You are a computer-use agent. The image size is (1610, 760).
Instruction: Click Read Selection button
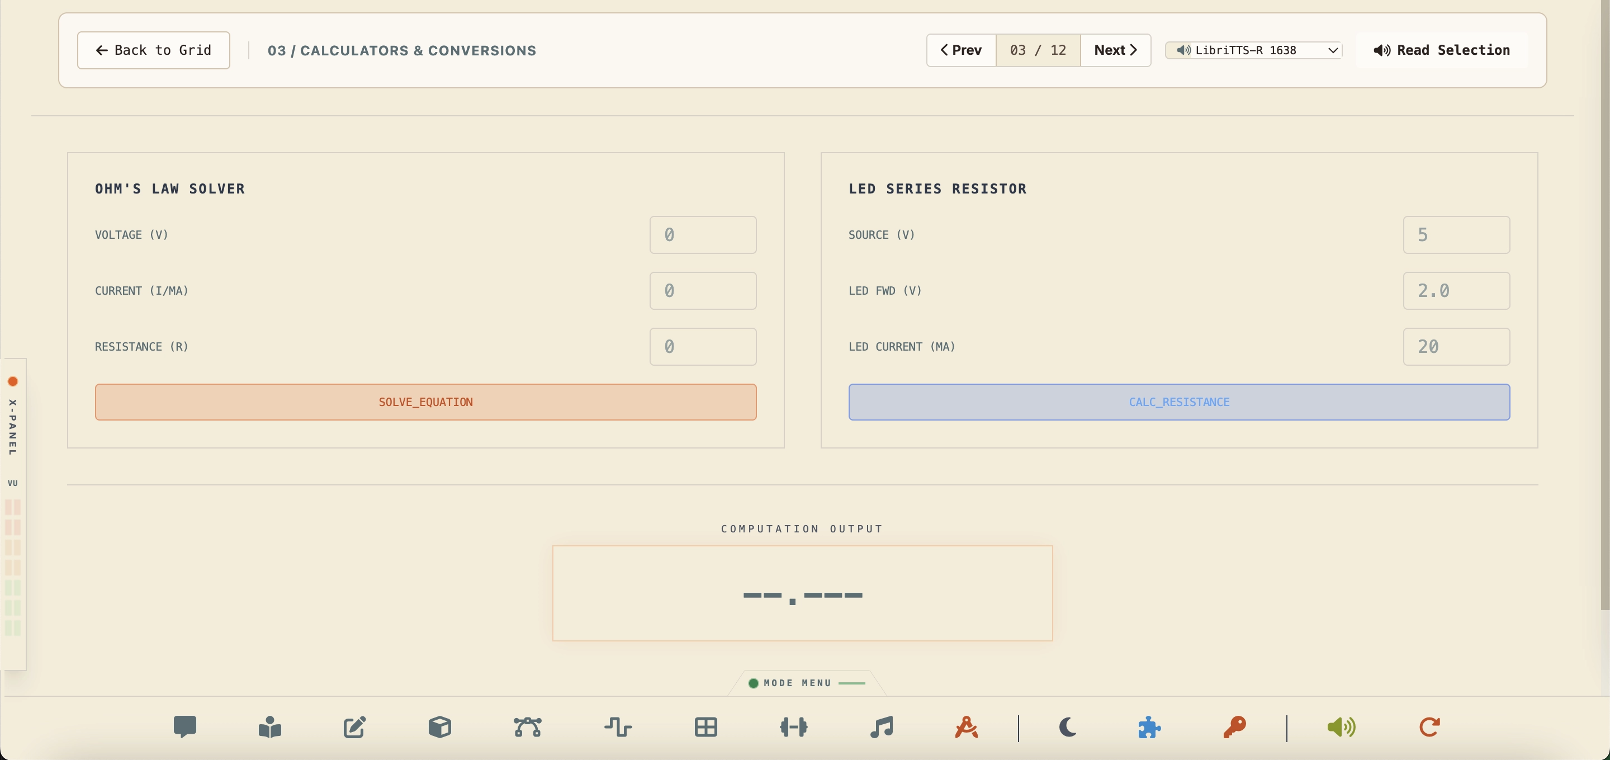click(x=1442, y=50)
